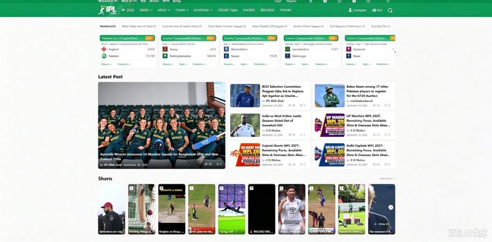
Task: Select West Indies tour of India tab
Action: (x=139, y=26)
